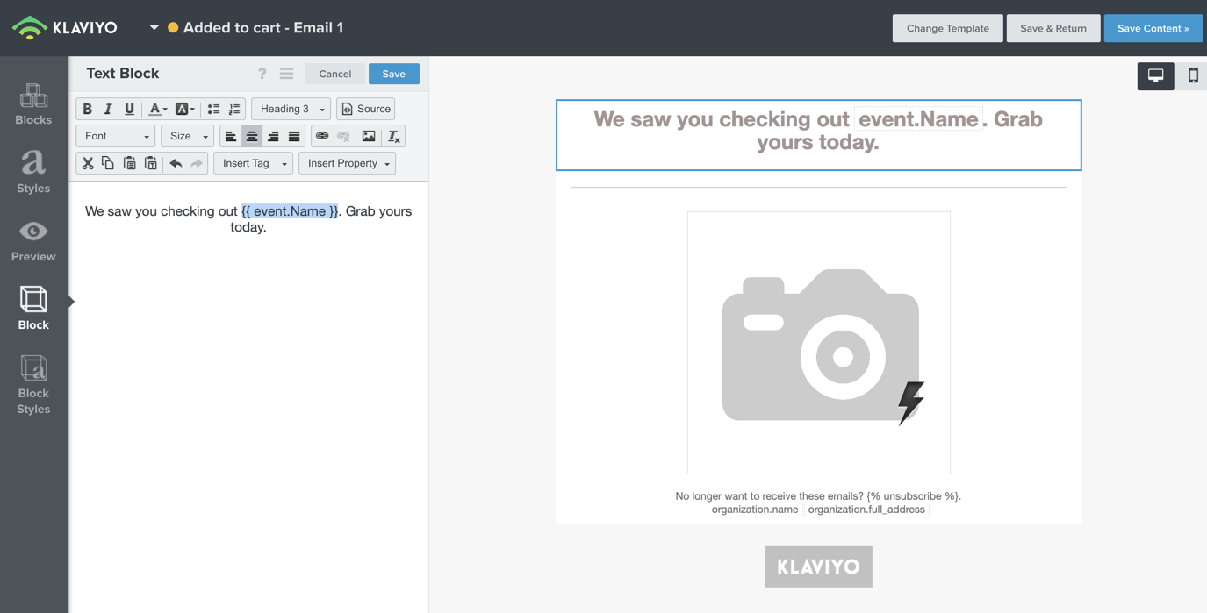Save the text block
This screenshot has width=1207, height=613.
coord(394,74)
